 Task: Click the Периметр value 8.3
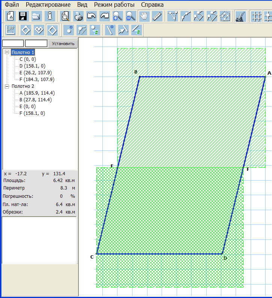(64, 188)
